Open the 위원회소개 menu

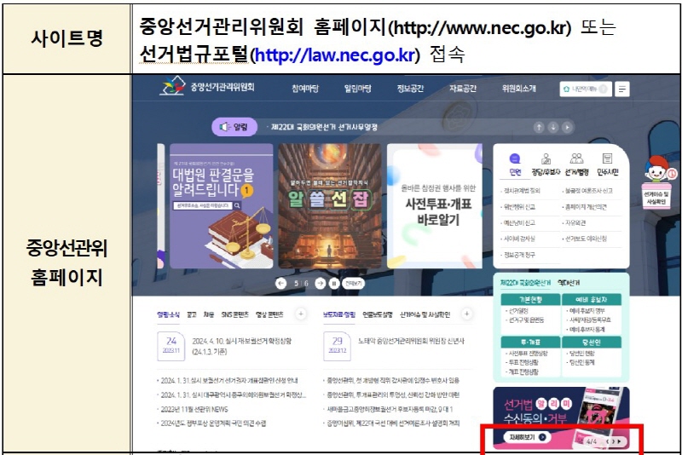point(519,89)
